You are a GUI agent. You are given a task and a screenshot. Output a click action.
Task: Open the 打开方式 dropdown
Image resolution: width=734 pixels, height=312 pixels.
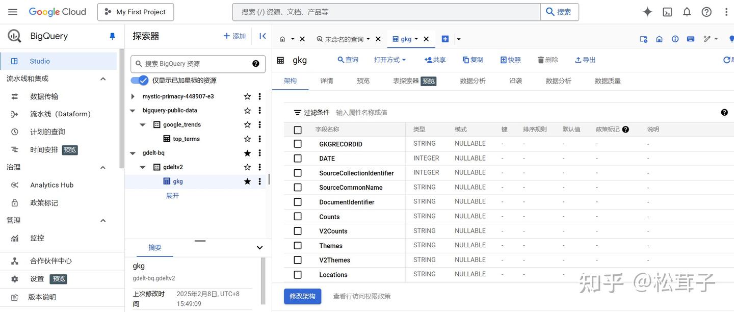(x=389, y=60)
